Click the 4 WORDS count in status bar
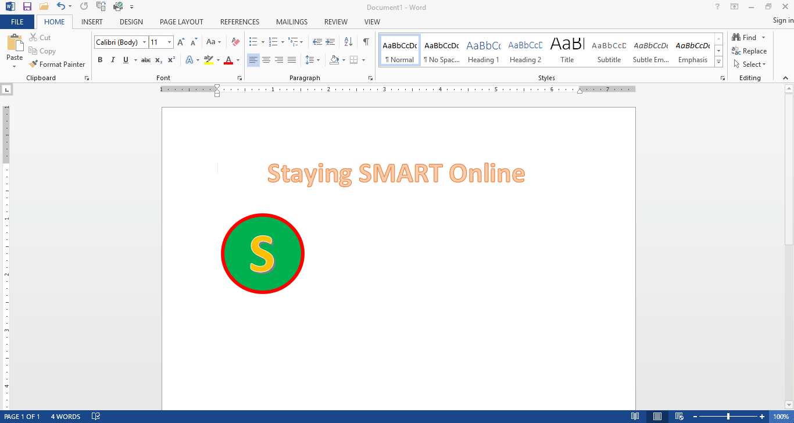Screen dimensions: 794x423 66,417
